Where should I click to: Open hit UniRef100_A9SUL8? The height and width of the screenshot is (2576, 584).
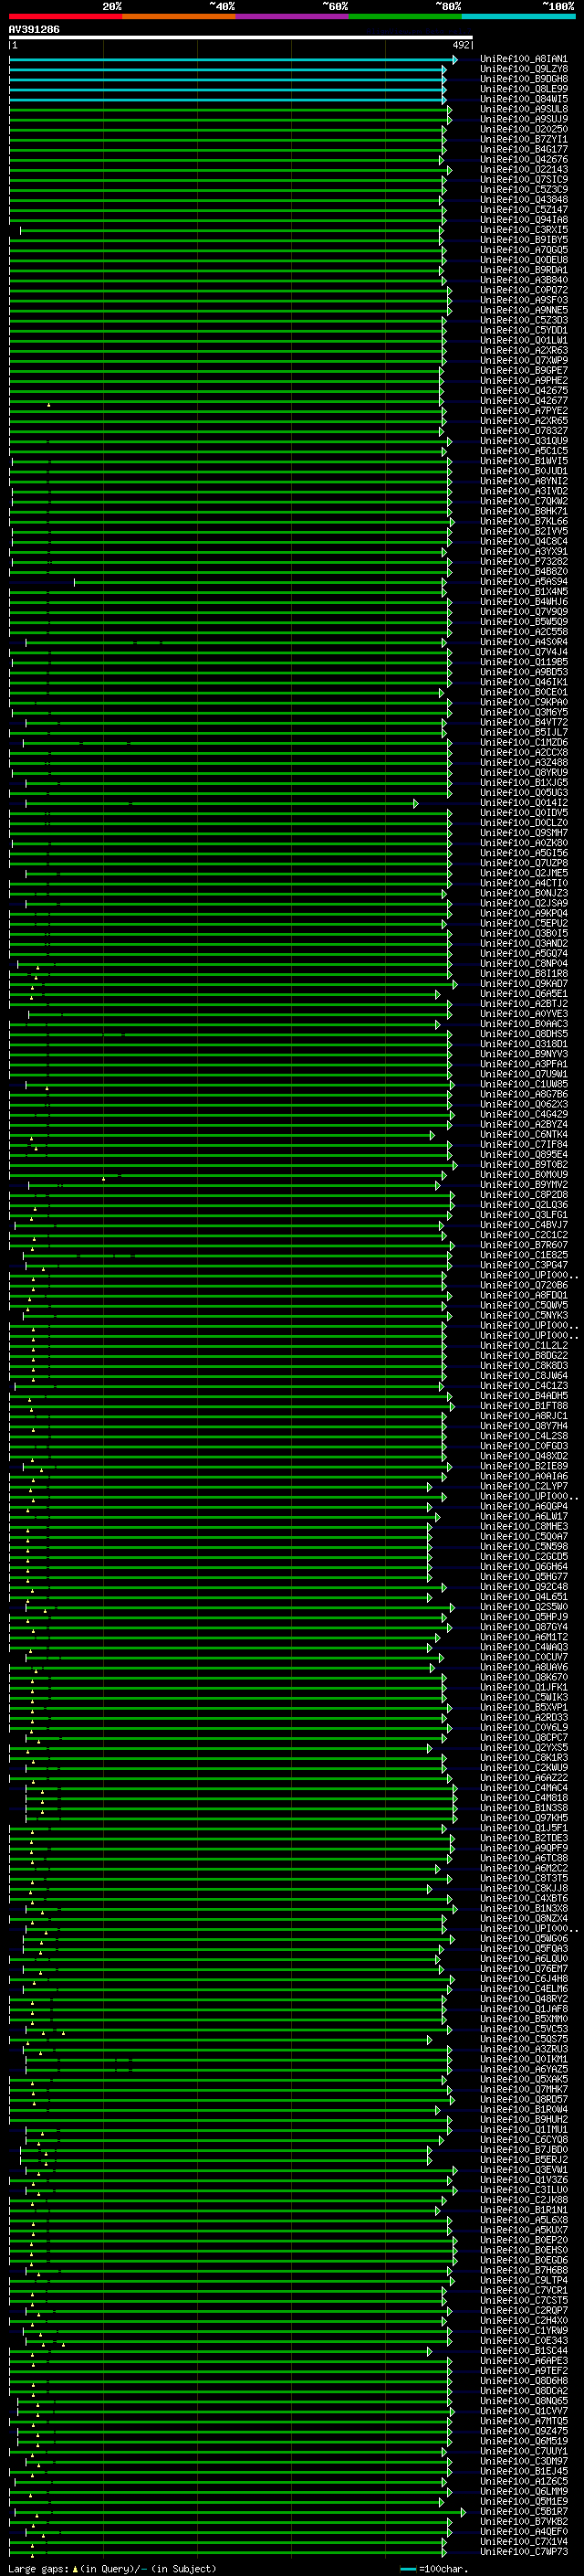click(524, 109)
